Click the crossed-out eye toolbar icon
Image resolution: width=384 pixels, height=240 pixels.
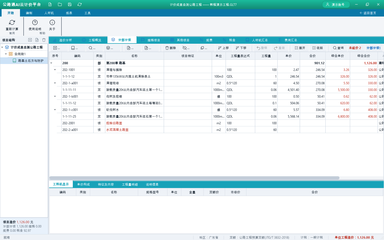pyautogui.click(x=186, y=48)
